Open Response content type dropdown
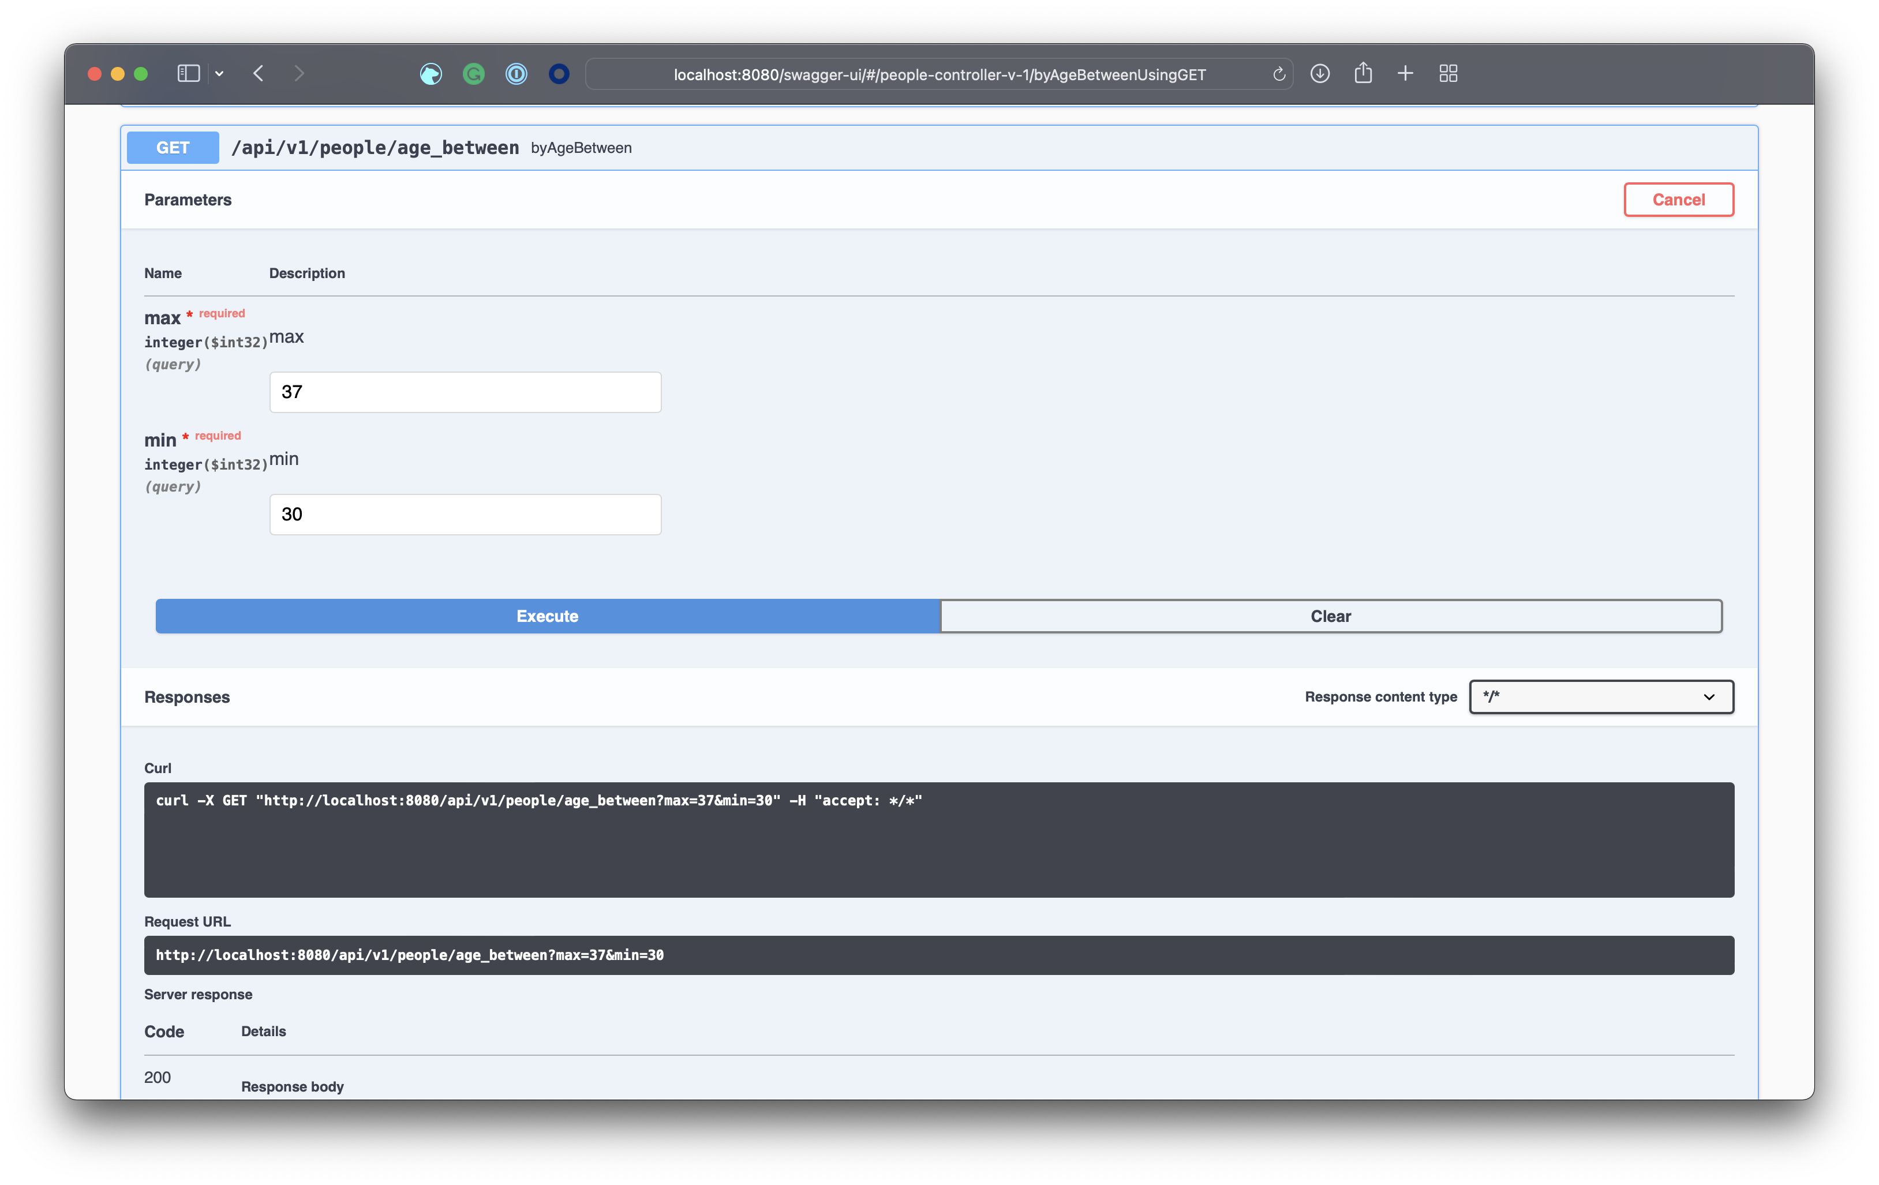The image size is (1879, 1185). 1600,697
